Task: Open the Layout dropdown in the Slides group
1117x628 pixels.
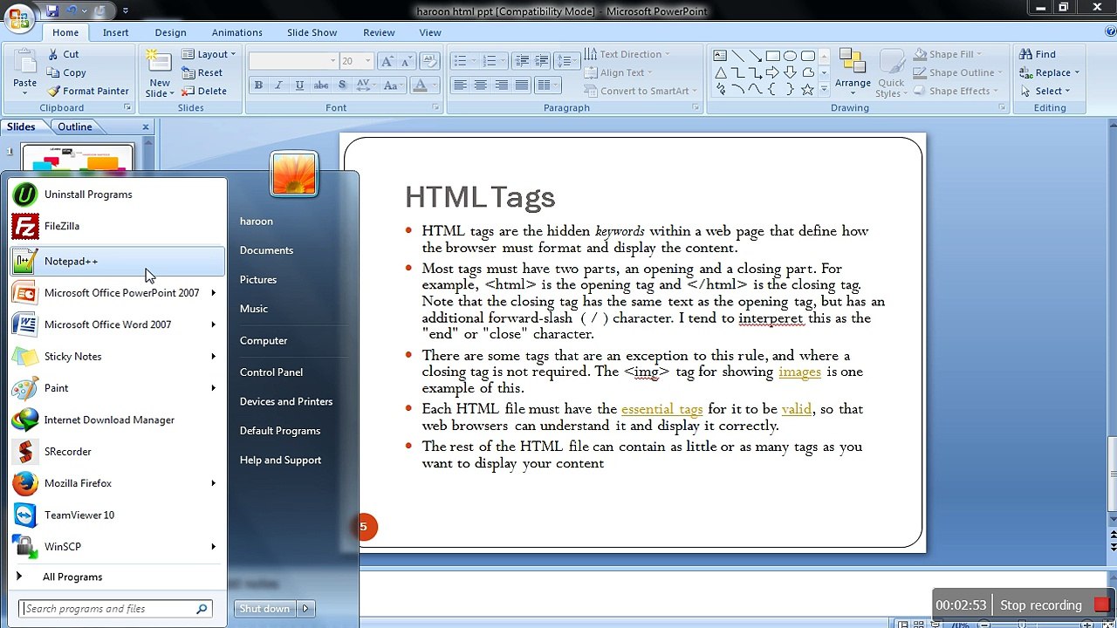Action: click(x=209, y=54)
